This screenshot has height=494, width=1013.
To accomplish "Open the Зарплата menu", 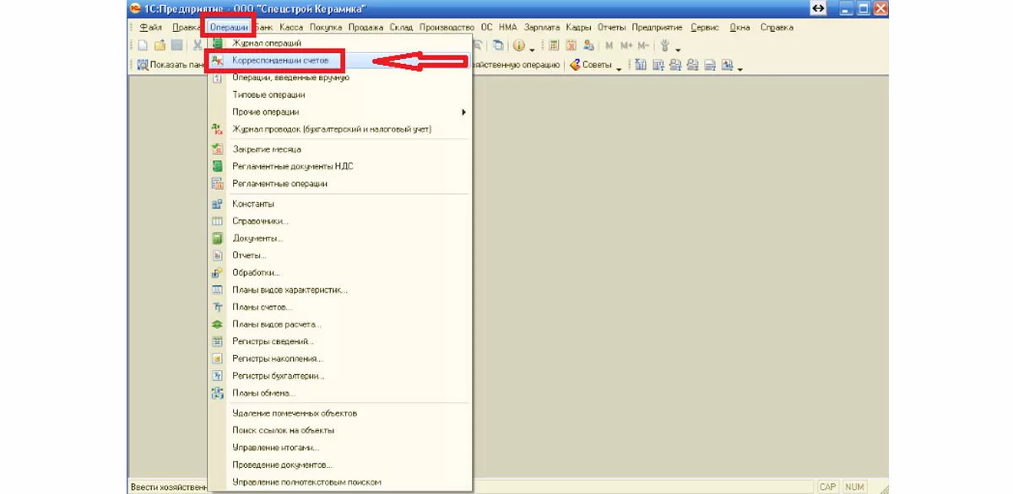I will click(x=542, y=27).
